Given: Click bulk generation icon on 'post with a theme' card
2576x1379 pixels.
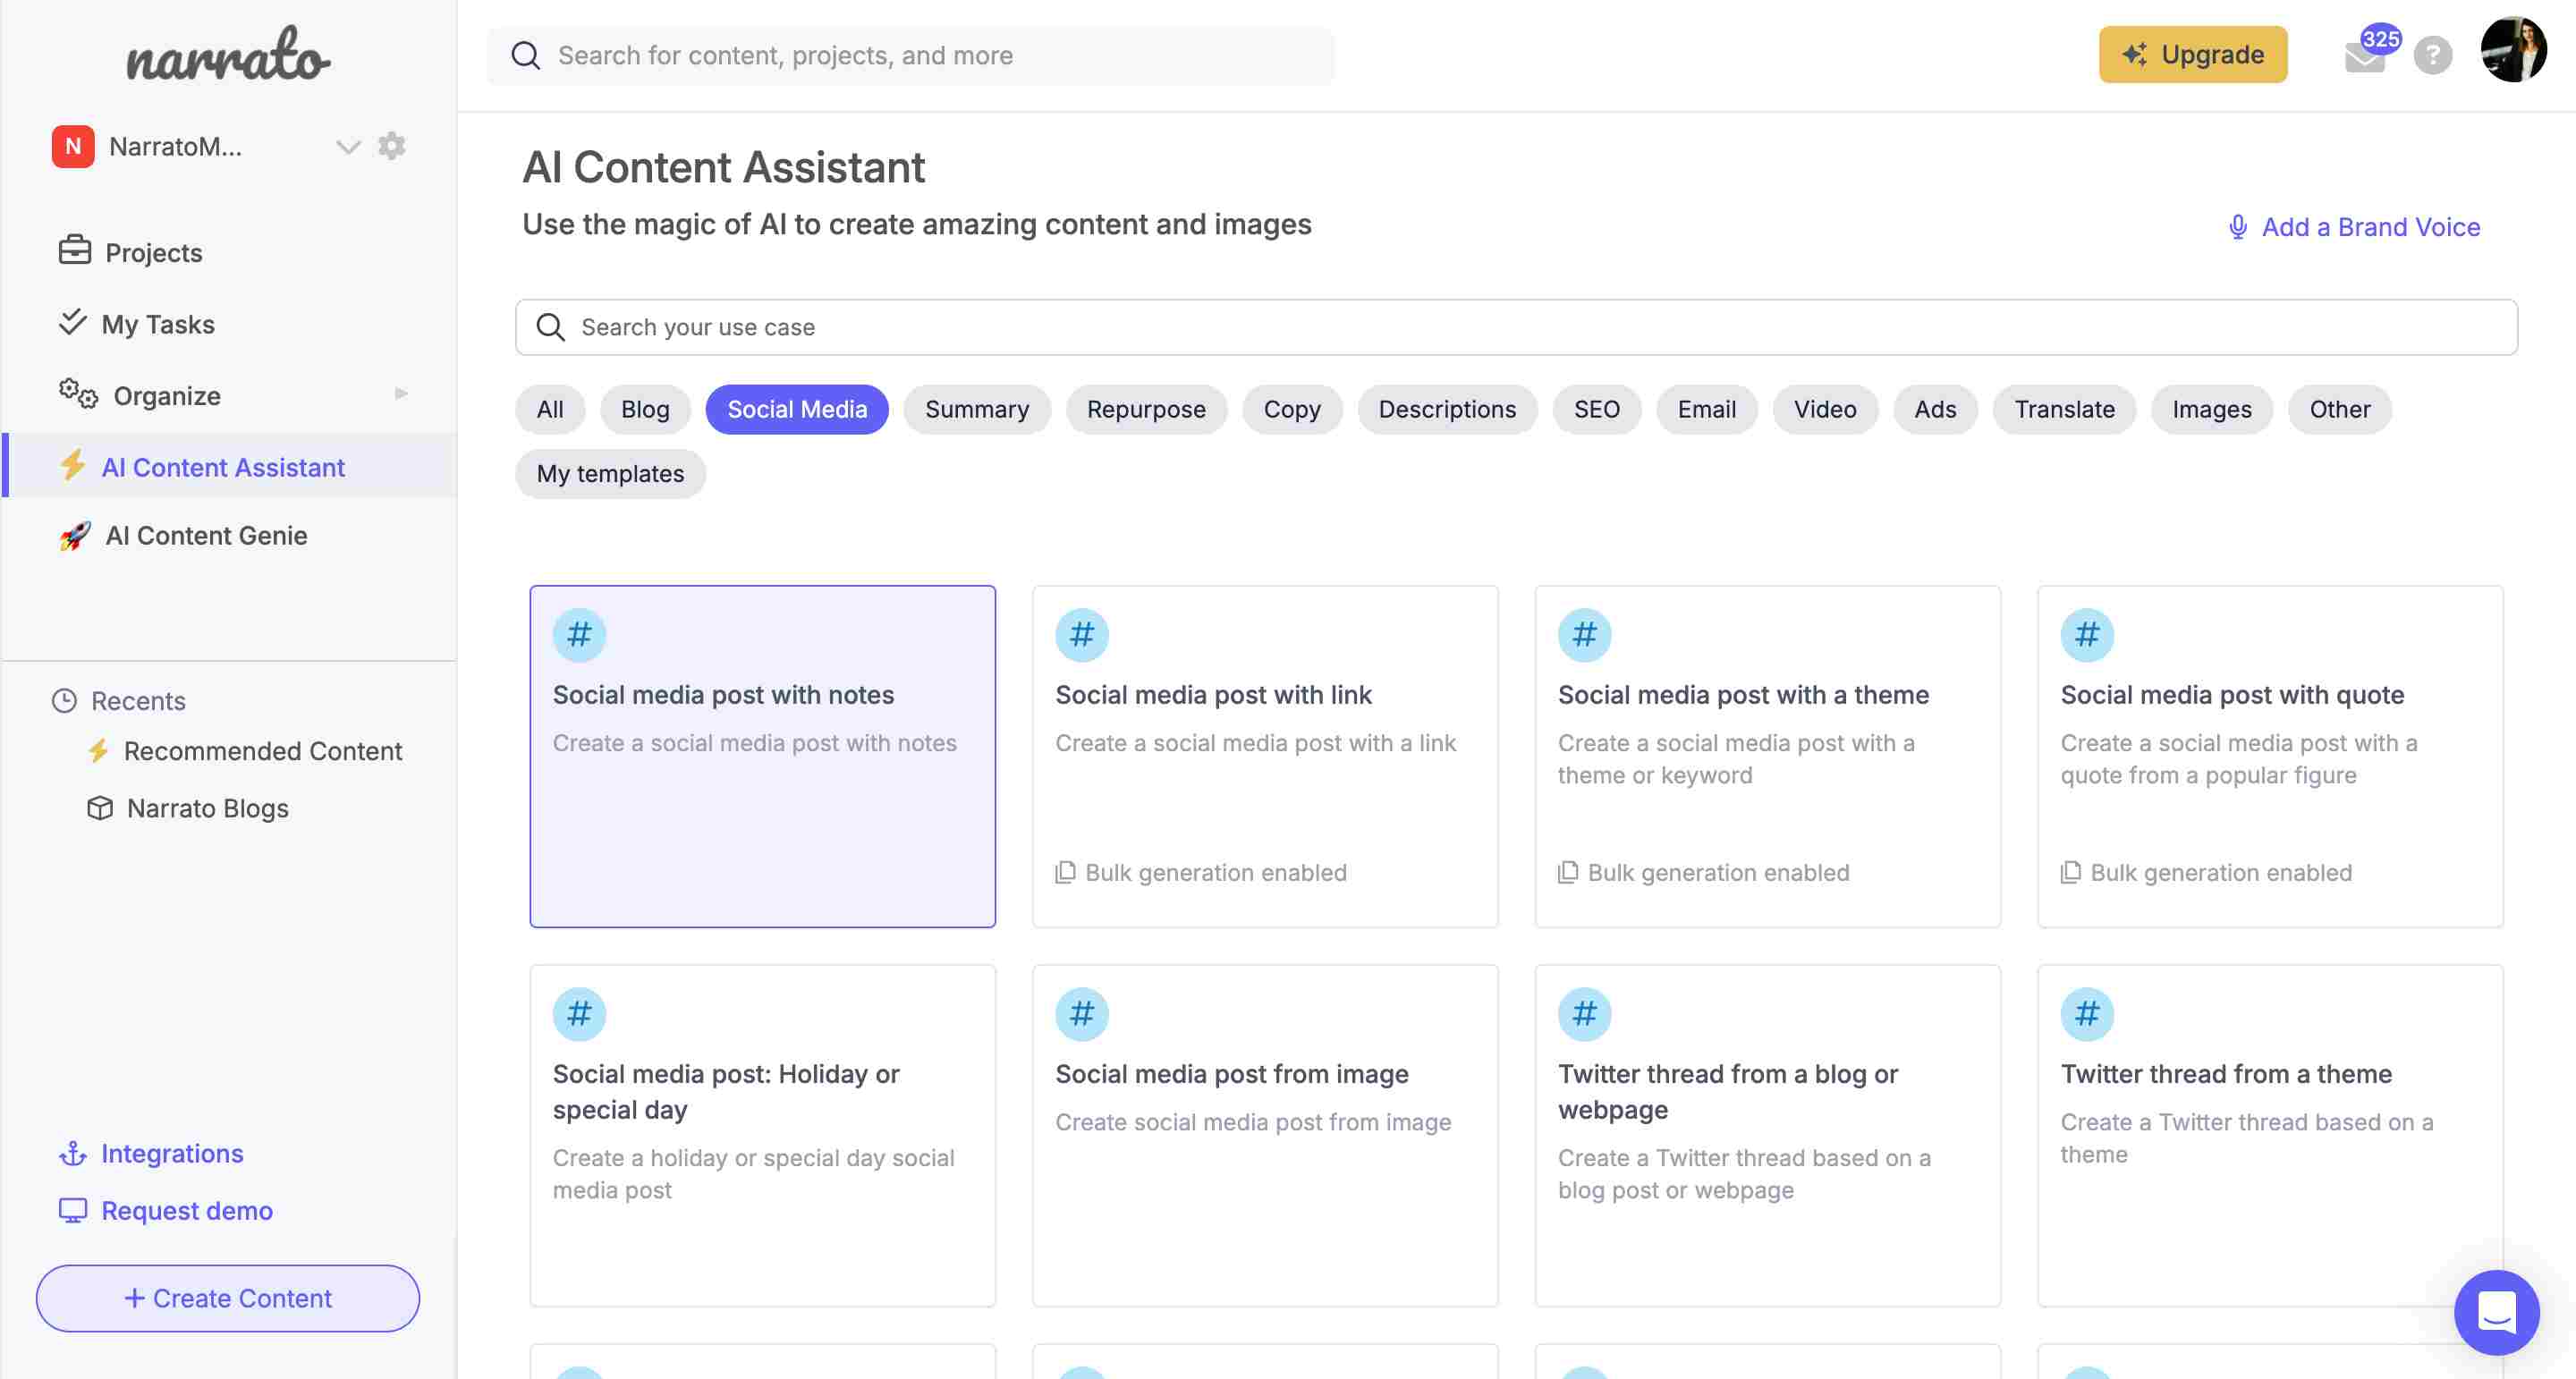Looking at the screenshot, I should click(1568, 872).
